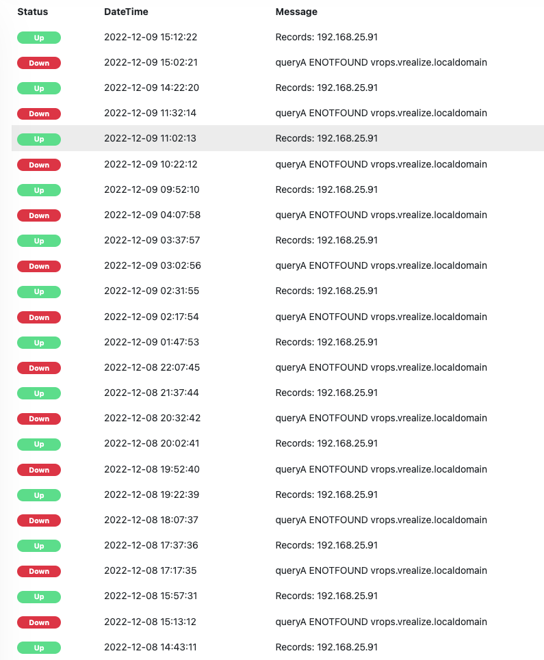The height and width of the screenshot is (660, 544).
Task: Select timestamp 2022-12-09 10:22:12
Action: pyautogui.click(x=151, y=164)
